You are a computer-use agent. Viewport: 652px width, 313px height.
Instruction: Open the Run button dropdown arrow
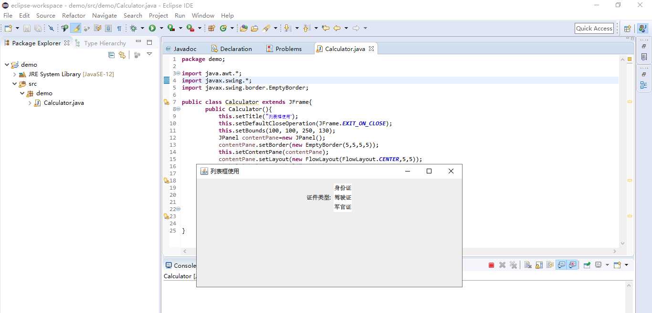[x=161, y=28]
